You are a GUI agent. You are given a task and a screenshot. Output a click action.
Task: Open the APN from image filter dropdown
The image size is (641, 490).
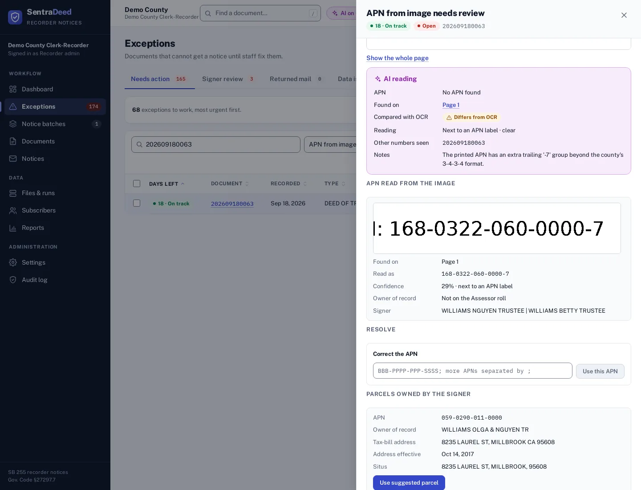pos(330,144)
